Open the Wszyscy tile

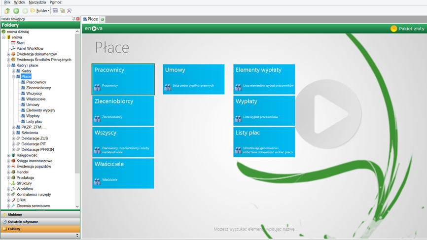tap(123, 142)
